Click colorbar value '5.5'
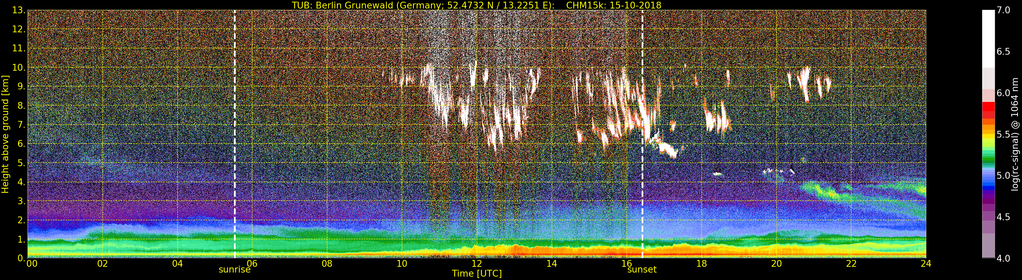The height and width of the screenshot is (280, 1022). 1003,134
